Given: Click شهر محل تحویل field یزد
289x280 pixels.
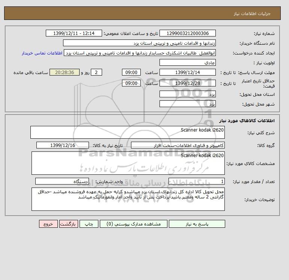Looking at the screenshot, I should coord(187,104).
